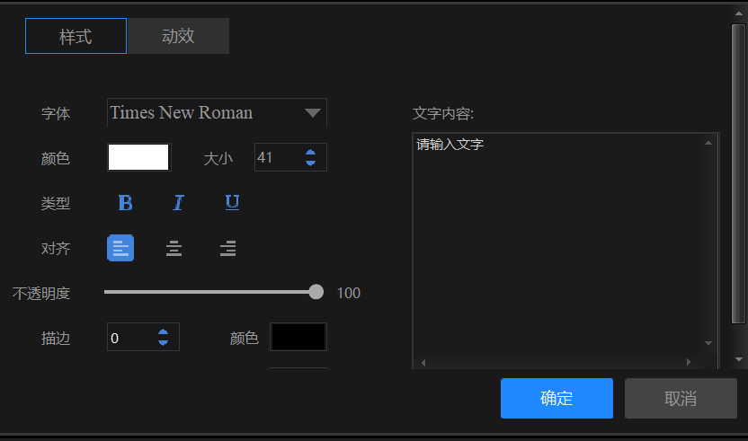Increase font size with up arrow

(x=310, y=153)
